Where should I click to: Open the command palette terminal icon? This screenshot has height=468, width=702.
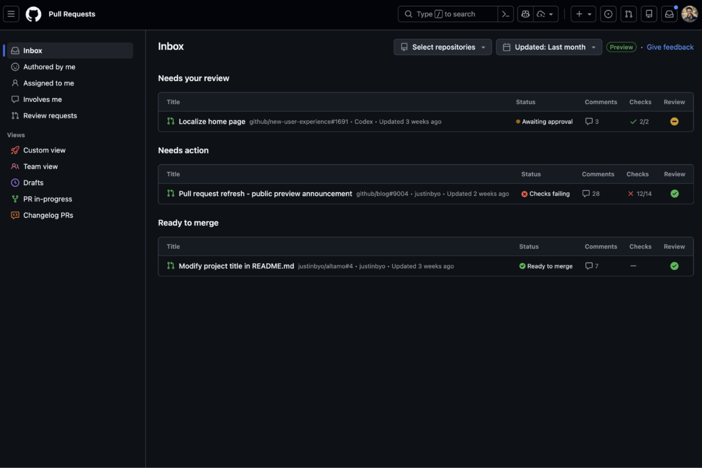click(506, 14)
